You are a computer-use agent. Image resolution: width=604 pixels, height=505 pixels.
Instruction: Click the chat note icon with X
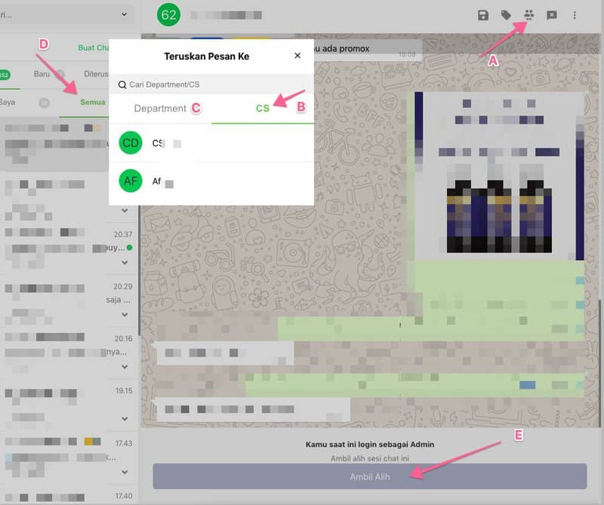pos(552,15)
